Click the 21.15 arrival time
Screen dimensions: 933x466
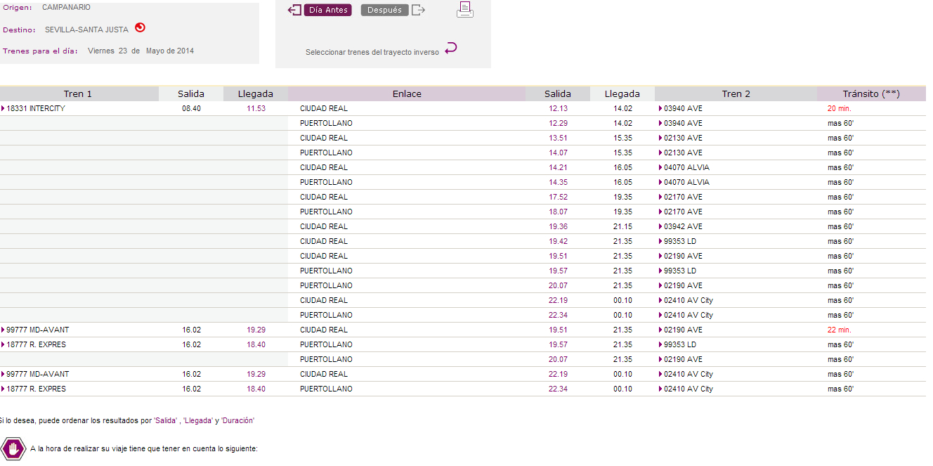coord(622,226)
